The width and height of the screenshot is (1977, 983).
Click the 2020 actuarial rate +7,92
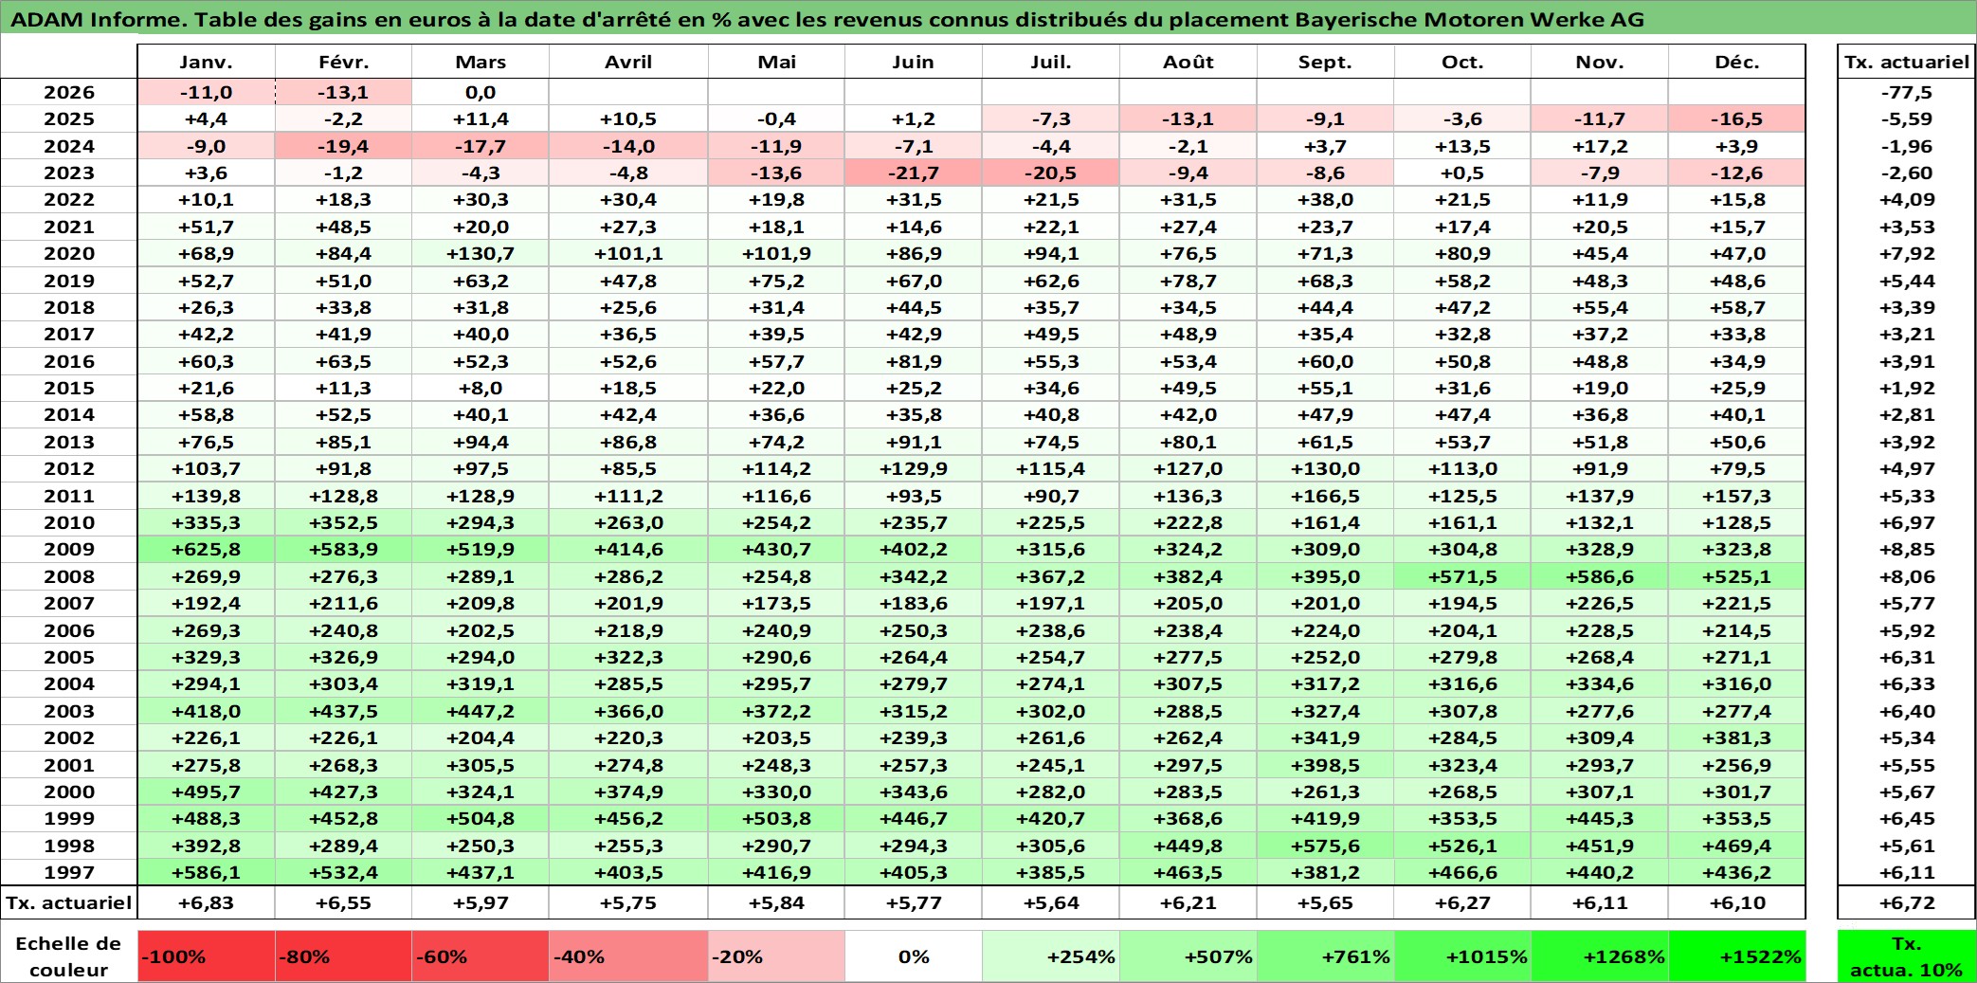1906,253
